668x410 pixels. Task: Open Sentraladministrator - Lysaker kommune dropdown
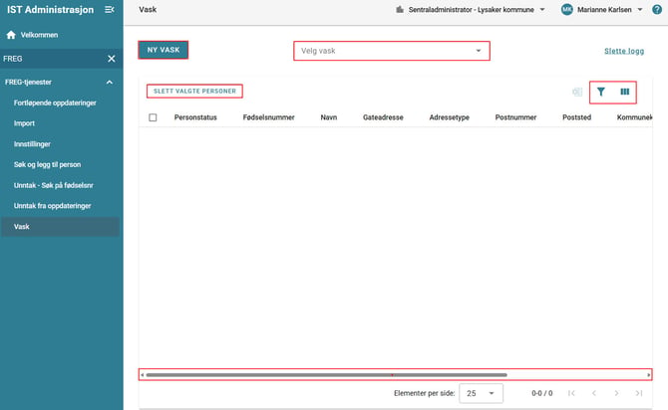point(471,10)
